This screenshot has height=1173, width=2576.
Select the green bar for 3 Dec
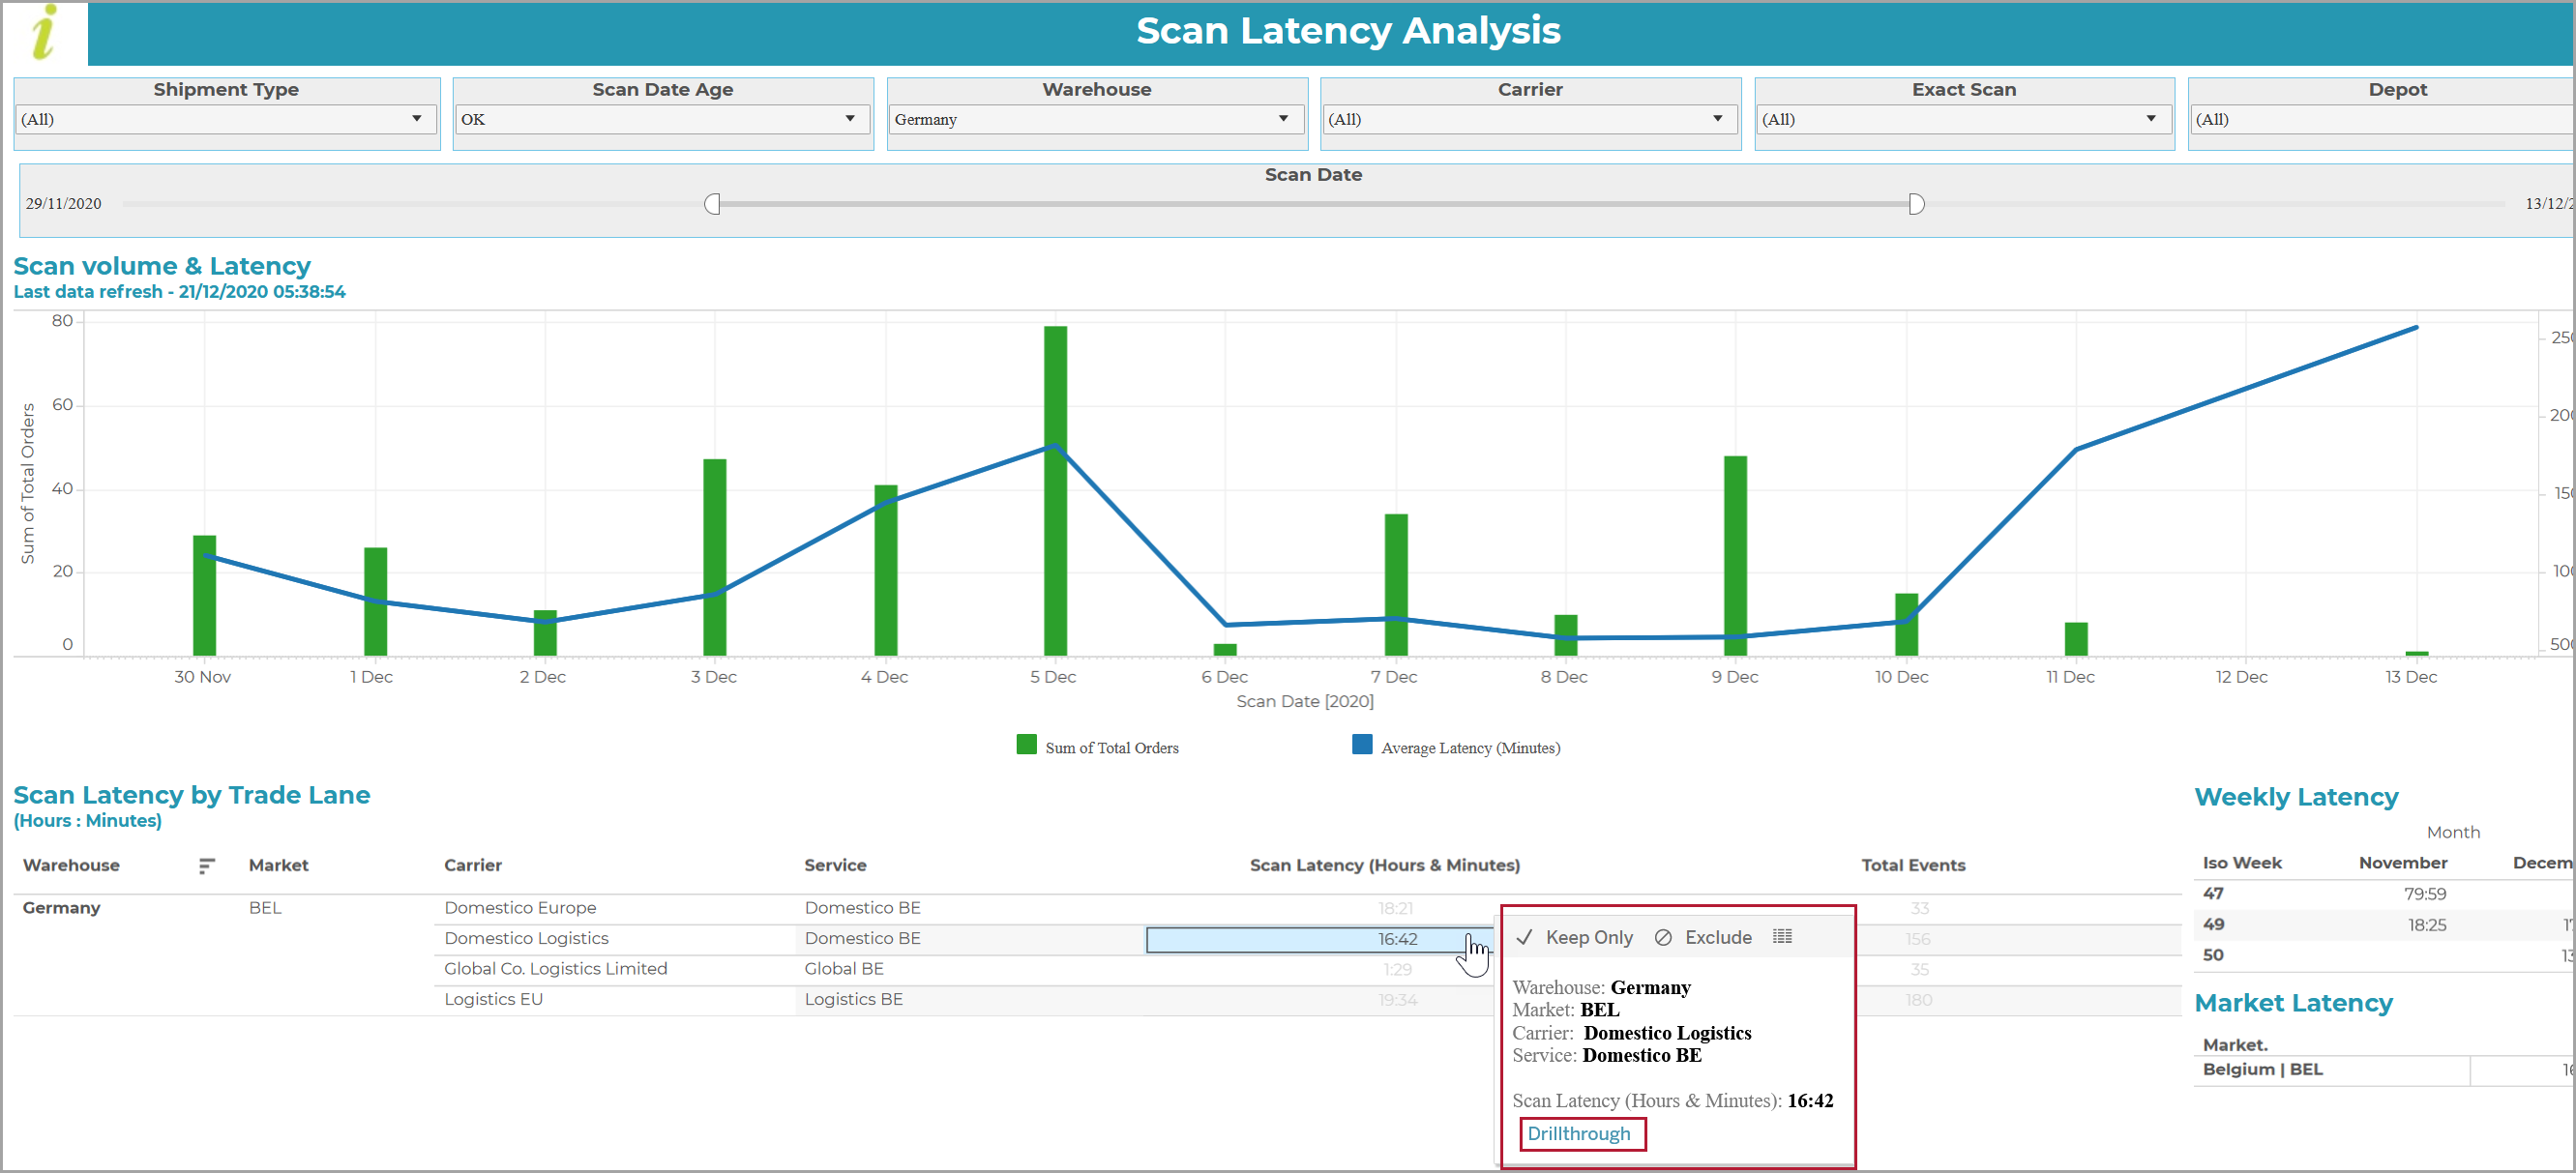click(714, 558)
